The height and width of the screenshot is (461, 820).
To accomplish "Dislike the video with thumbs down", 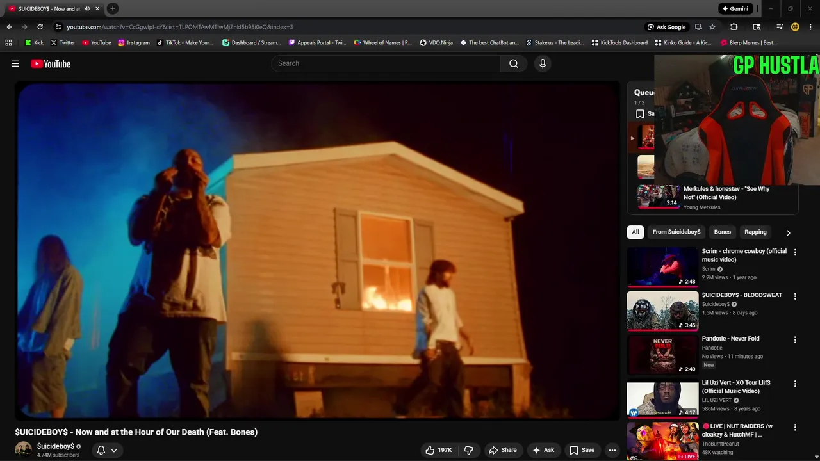I will coord(468,450).
